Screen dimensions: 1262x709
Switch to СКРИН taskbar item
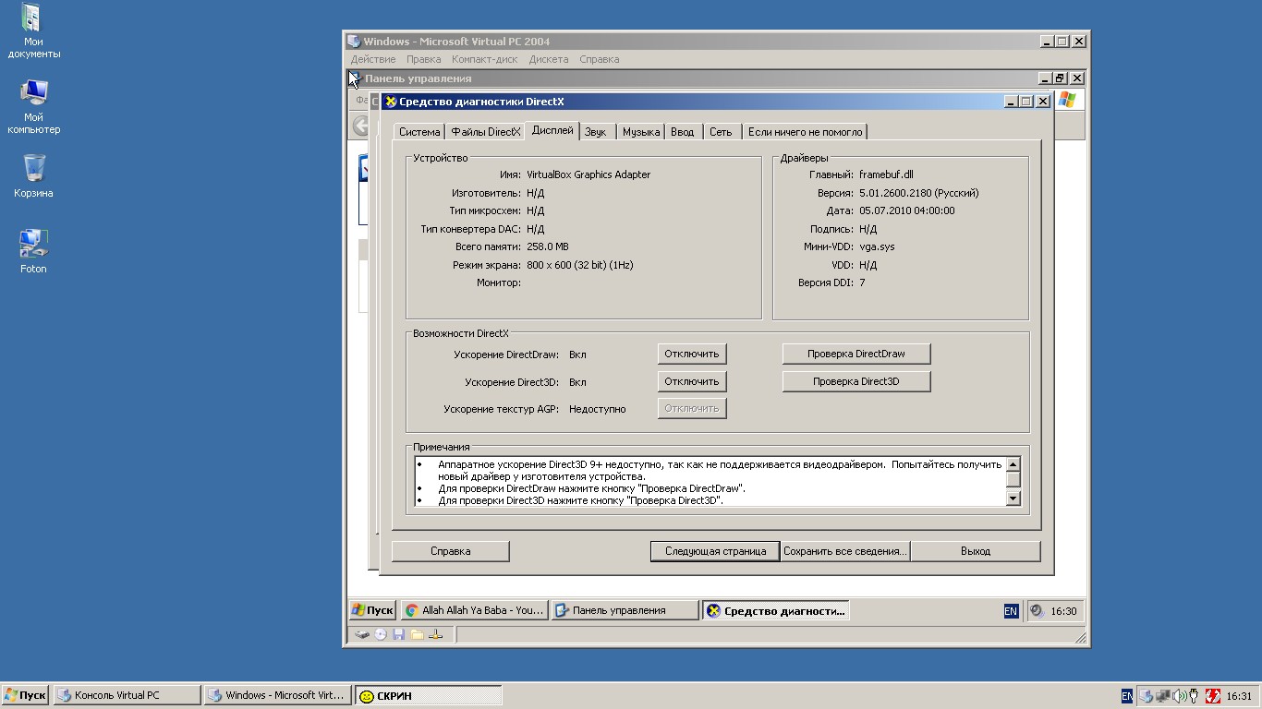(429, 695)
